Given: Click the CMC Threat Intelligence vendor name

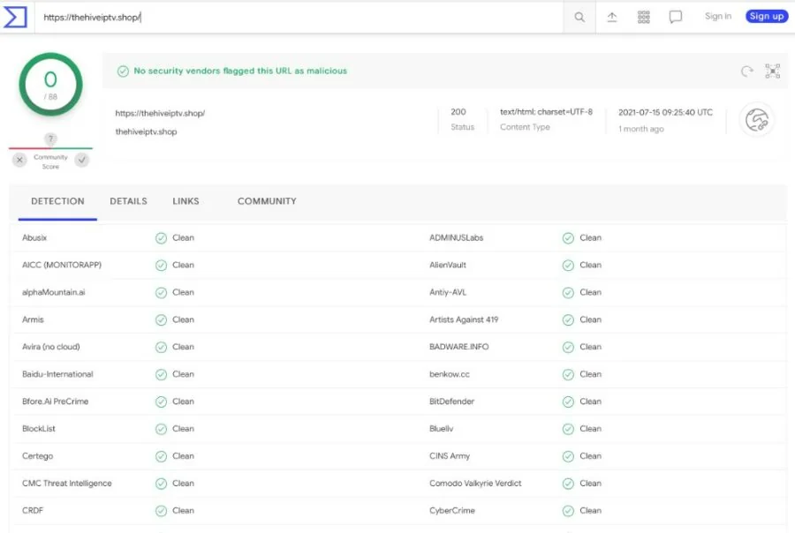Looking at the screenshot, I should 67,484.
